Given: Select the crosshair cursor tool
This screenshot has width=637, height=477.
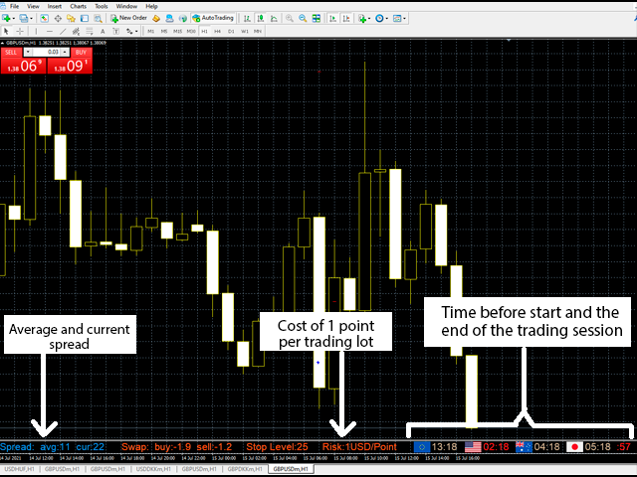Looking at the screenshot, I should [19, 31].
